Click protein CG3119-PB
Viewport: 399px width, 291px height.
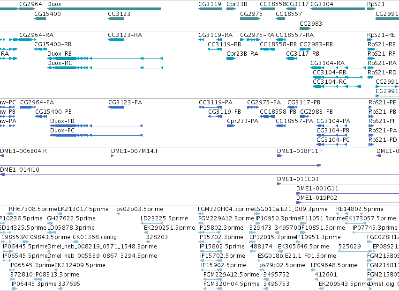click(x=215, y=116)
